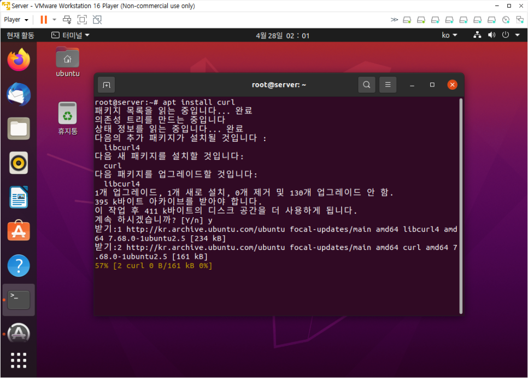This screenshot has height=378, width=528.
Task: Click the CD/DVD drive device icon
Action: (x=506, y=20)
